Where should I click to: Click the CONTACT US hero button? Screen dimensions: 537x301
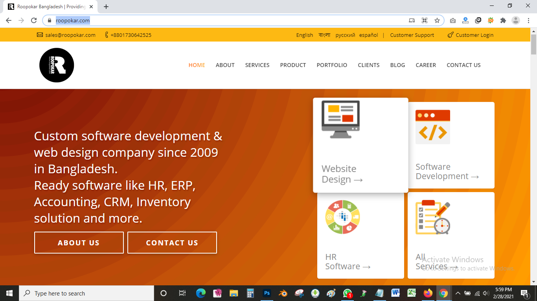click(172, 243)
